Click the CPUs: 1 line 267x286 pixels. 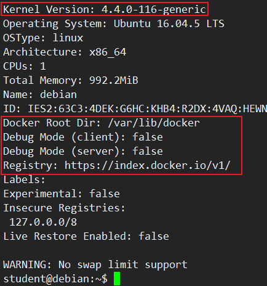pos(25,66)
